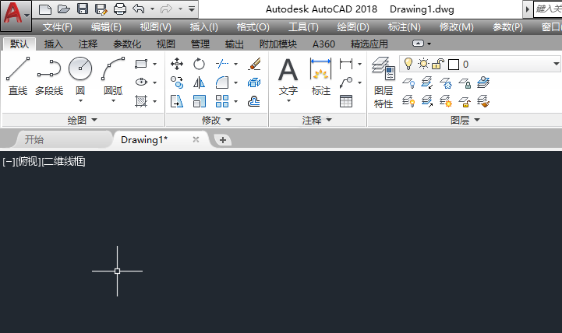Viewport: 562px width, 333px height.
Task: Activate the Mirror tool
Action: click(x=199, y=82)
